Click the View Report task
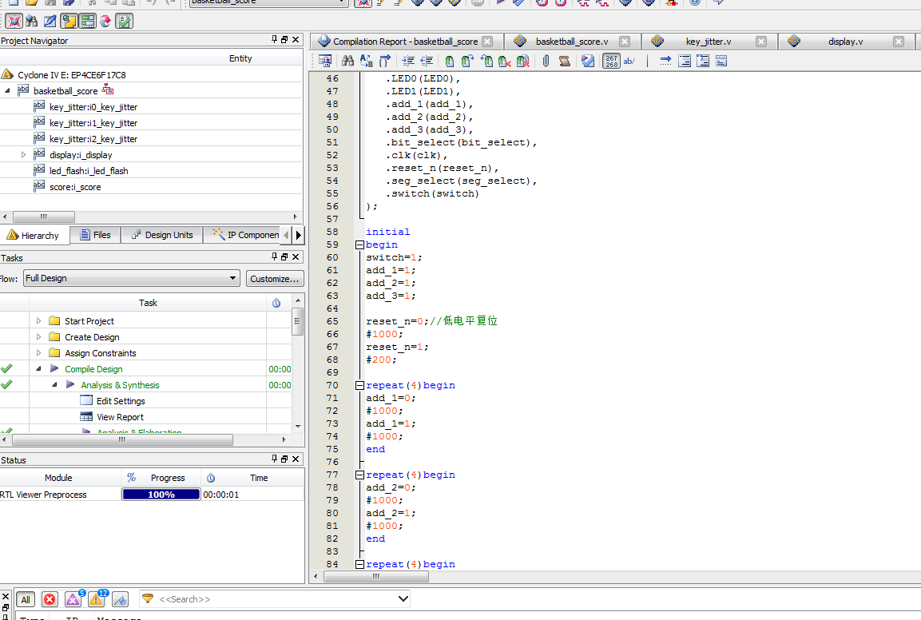 click(120, 417)
